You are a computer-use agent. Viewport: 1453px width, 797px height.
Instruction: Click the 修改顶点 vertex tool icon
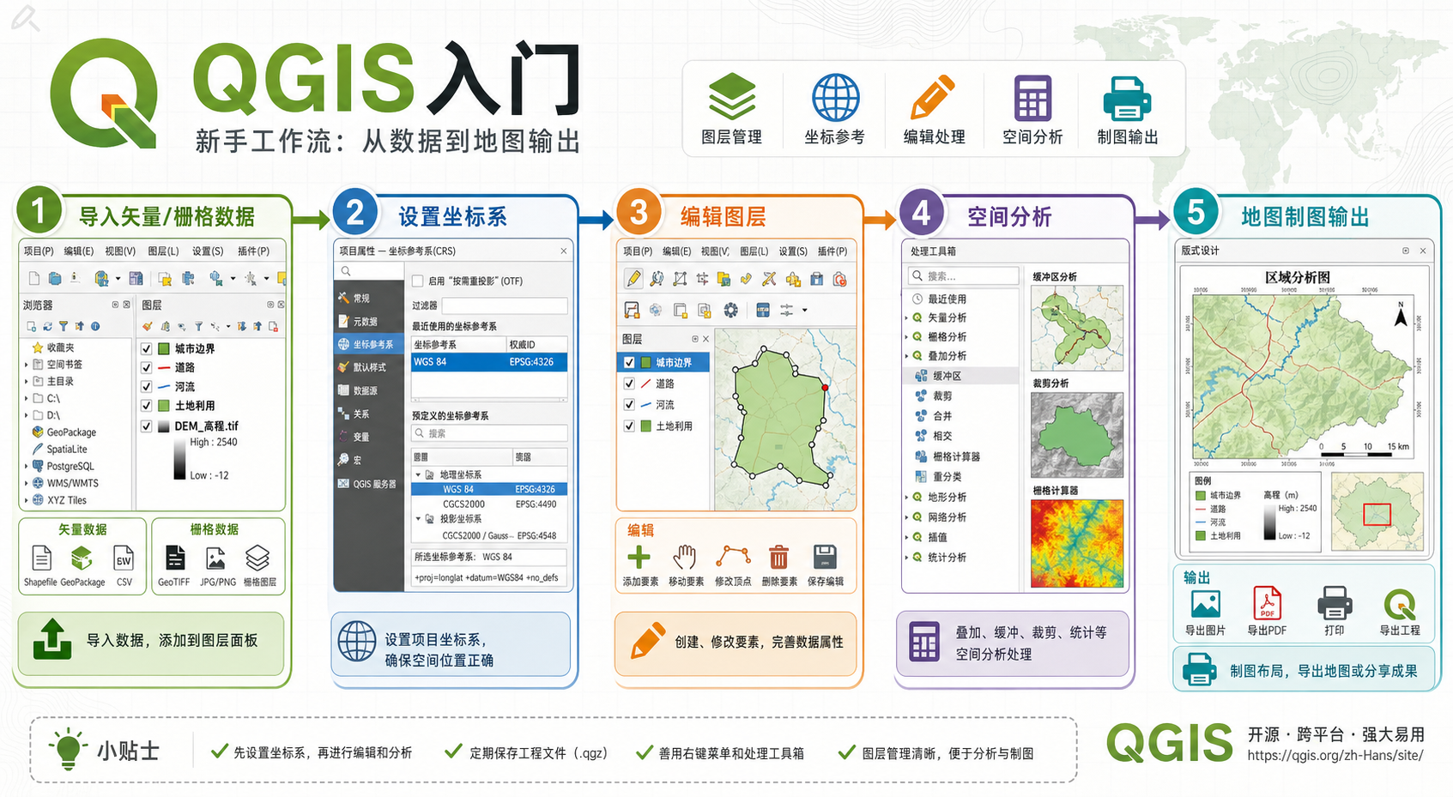click(732, 557)
